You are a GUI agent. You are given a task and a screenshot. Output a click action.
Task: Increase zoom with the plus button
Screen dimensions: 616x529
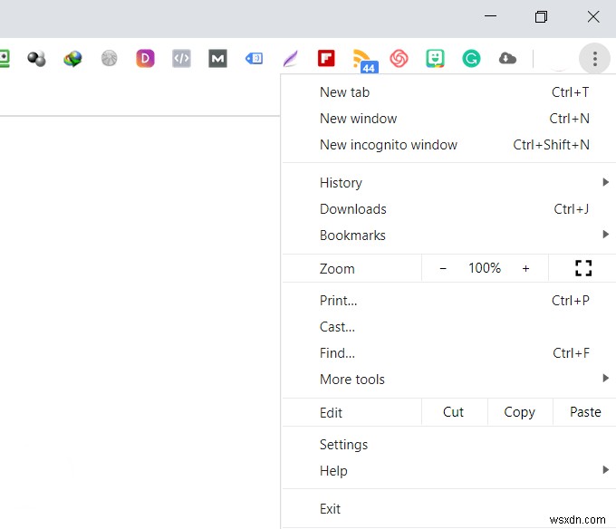click(525, 269)
